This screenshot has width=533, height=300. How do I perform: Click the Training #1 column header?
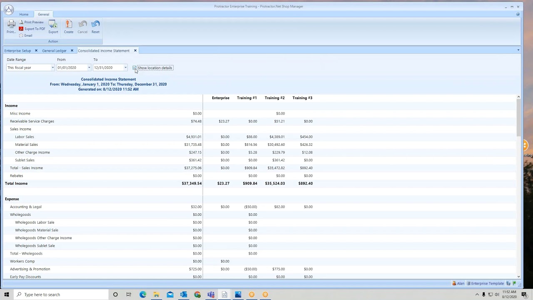click(247, 98)
